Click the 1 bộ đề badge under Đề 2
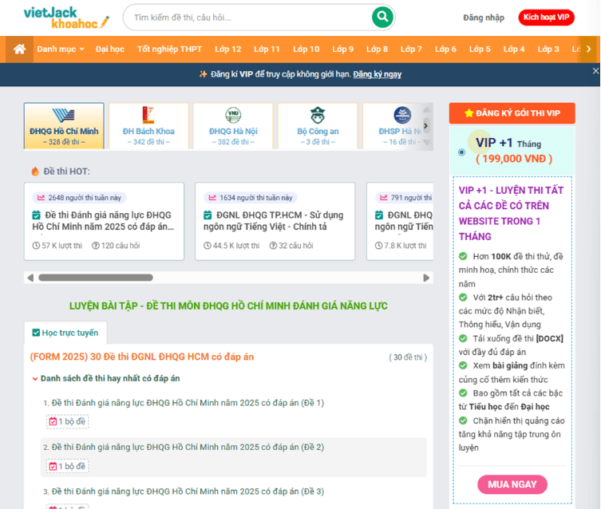The height and width of the screenshot is (509, 601). pyautogui.click(x=68, y=466)
